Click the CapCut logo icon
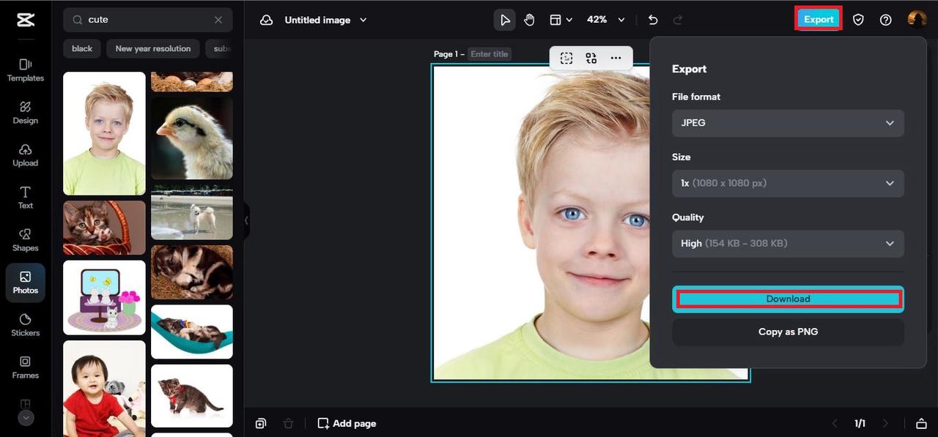 pos(26,20)
